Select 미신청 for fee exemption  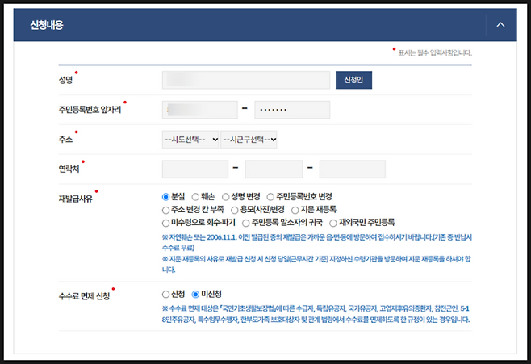(x=197, y=294)
